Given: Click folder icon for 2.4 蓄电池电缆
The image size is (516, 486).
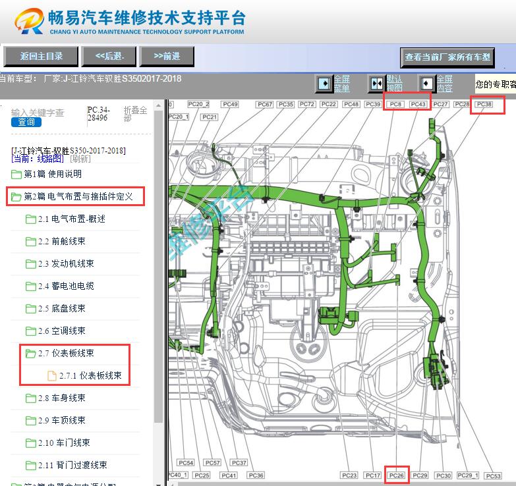Looking at the screenshot, I should (x=30, y=286).
